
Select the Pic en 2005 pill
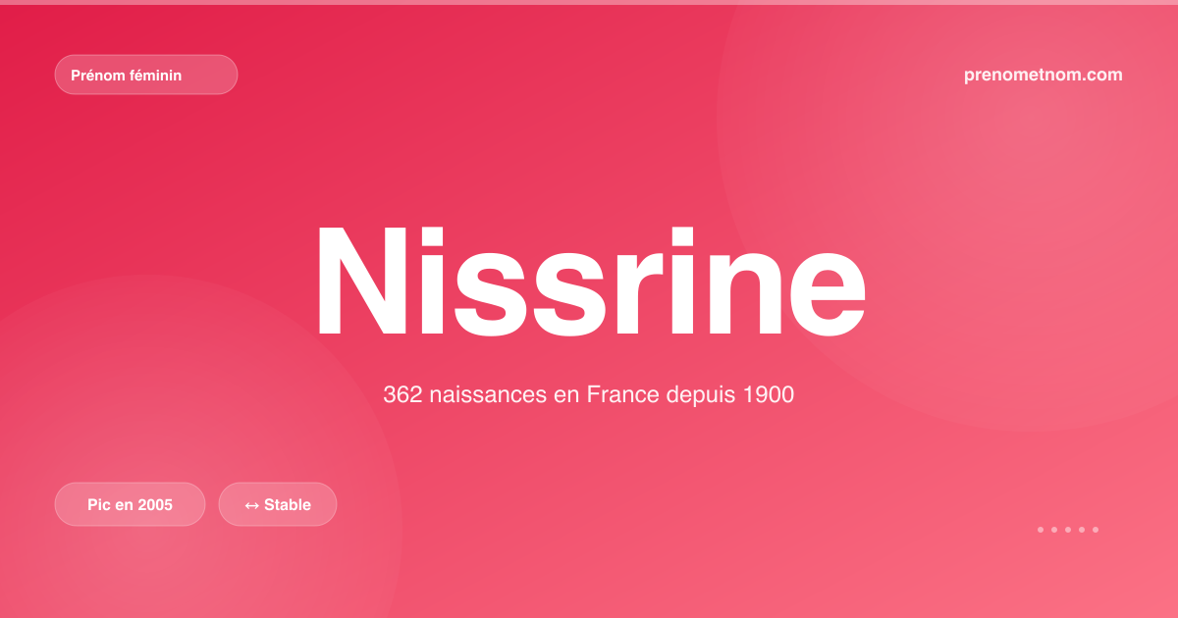tap(130, 504)
